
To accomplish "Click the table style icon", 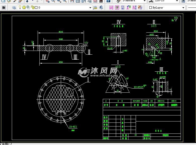I will (x=183, y=1).
